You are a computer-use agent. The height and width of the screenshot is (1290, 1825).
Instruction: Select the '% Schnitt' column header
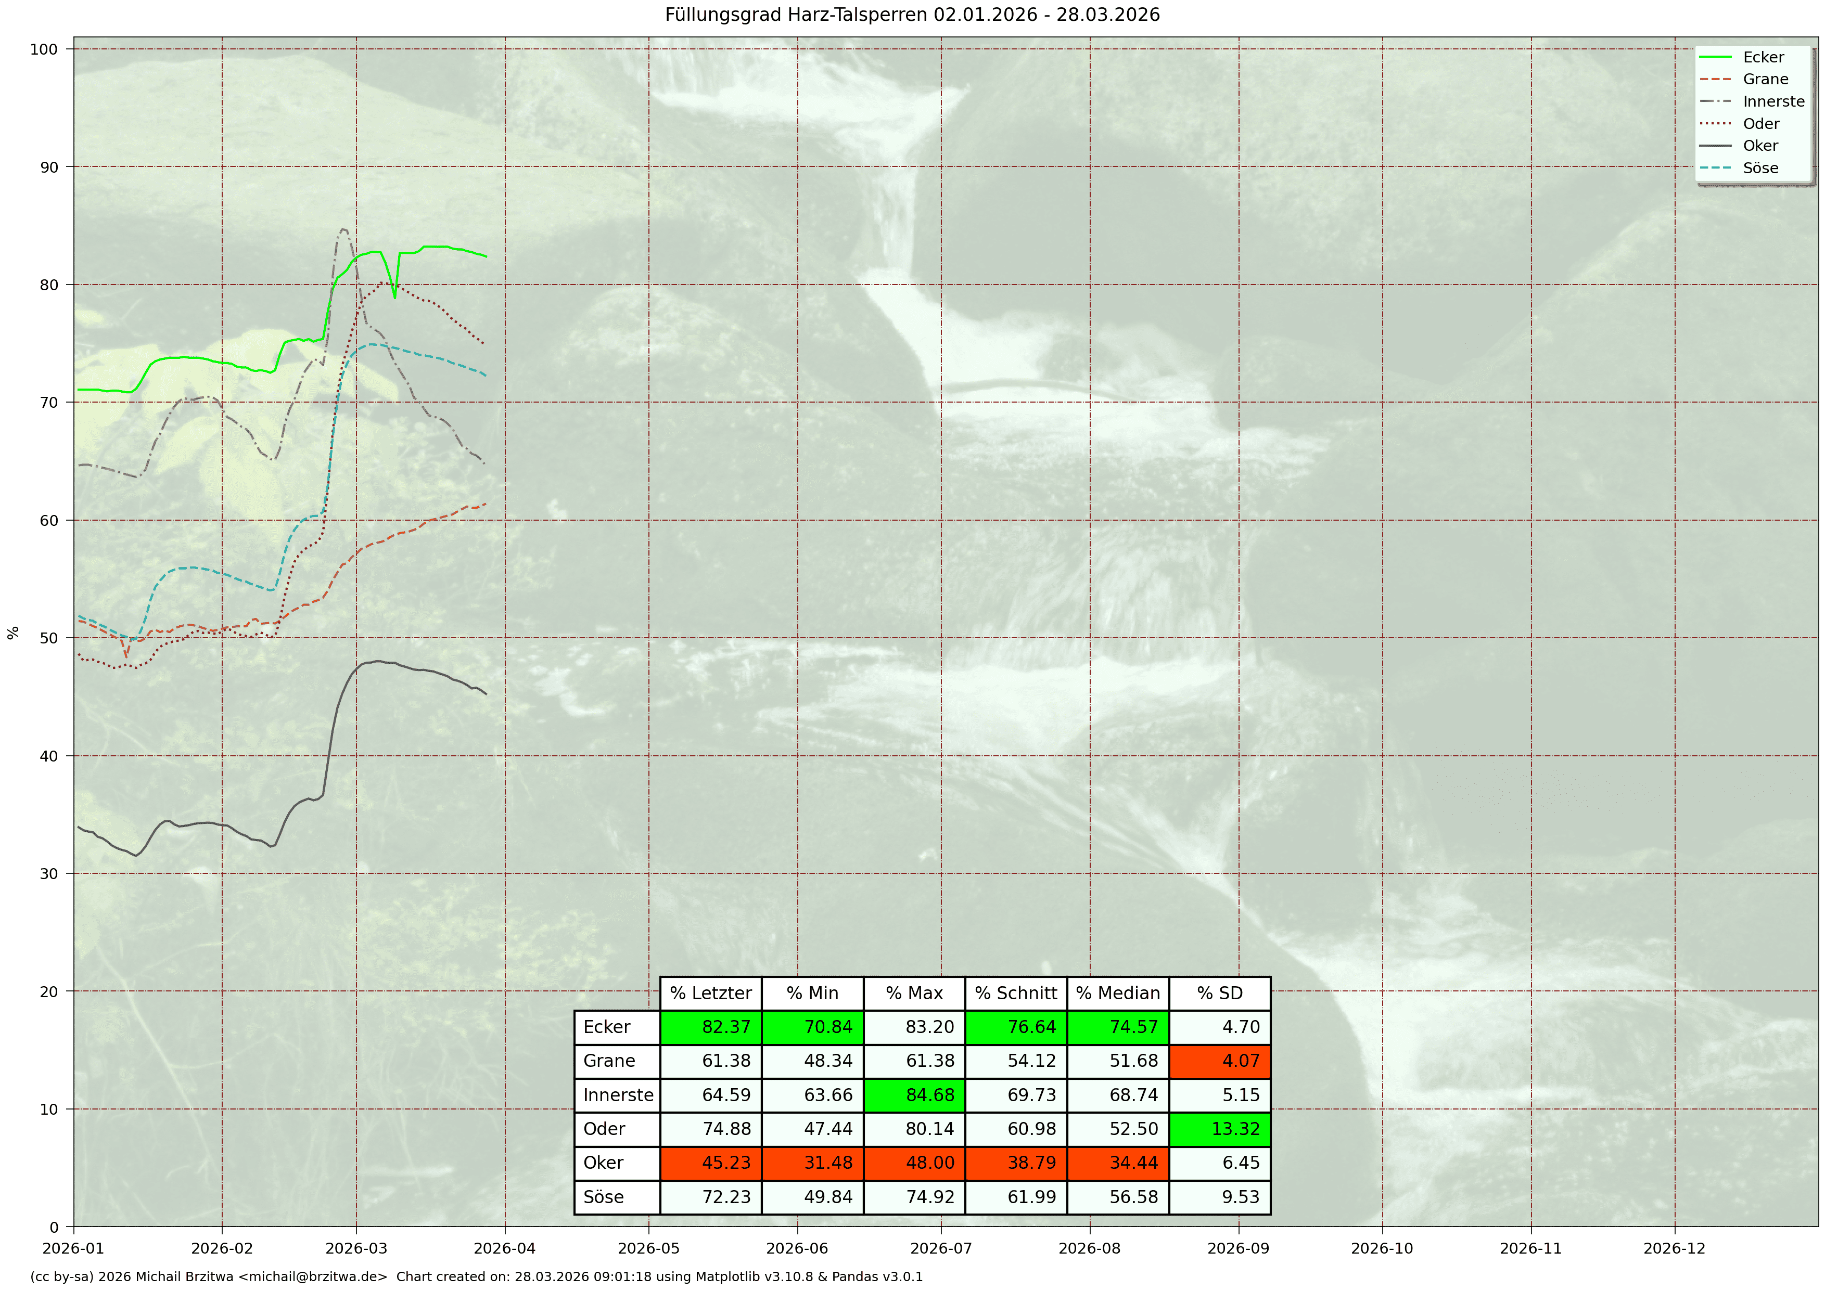(x=1016, y=993)
